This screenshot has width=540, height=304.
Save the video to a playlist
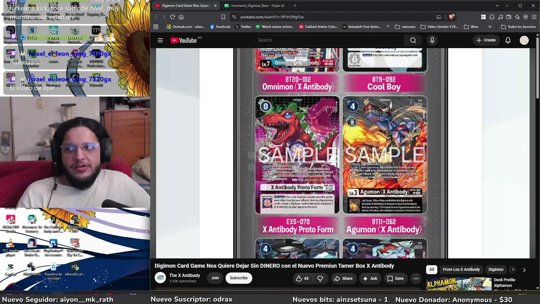395,278
